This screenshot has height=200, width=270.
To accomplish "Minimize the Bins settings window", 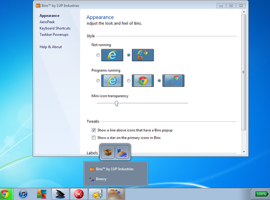I will click(221, 6).
